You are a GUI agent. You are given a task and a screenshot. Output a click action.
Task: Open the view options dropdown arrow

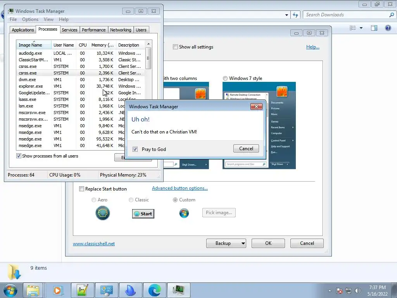[x=361, y=28]
